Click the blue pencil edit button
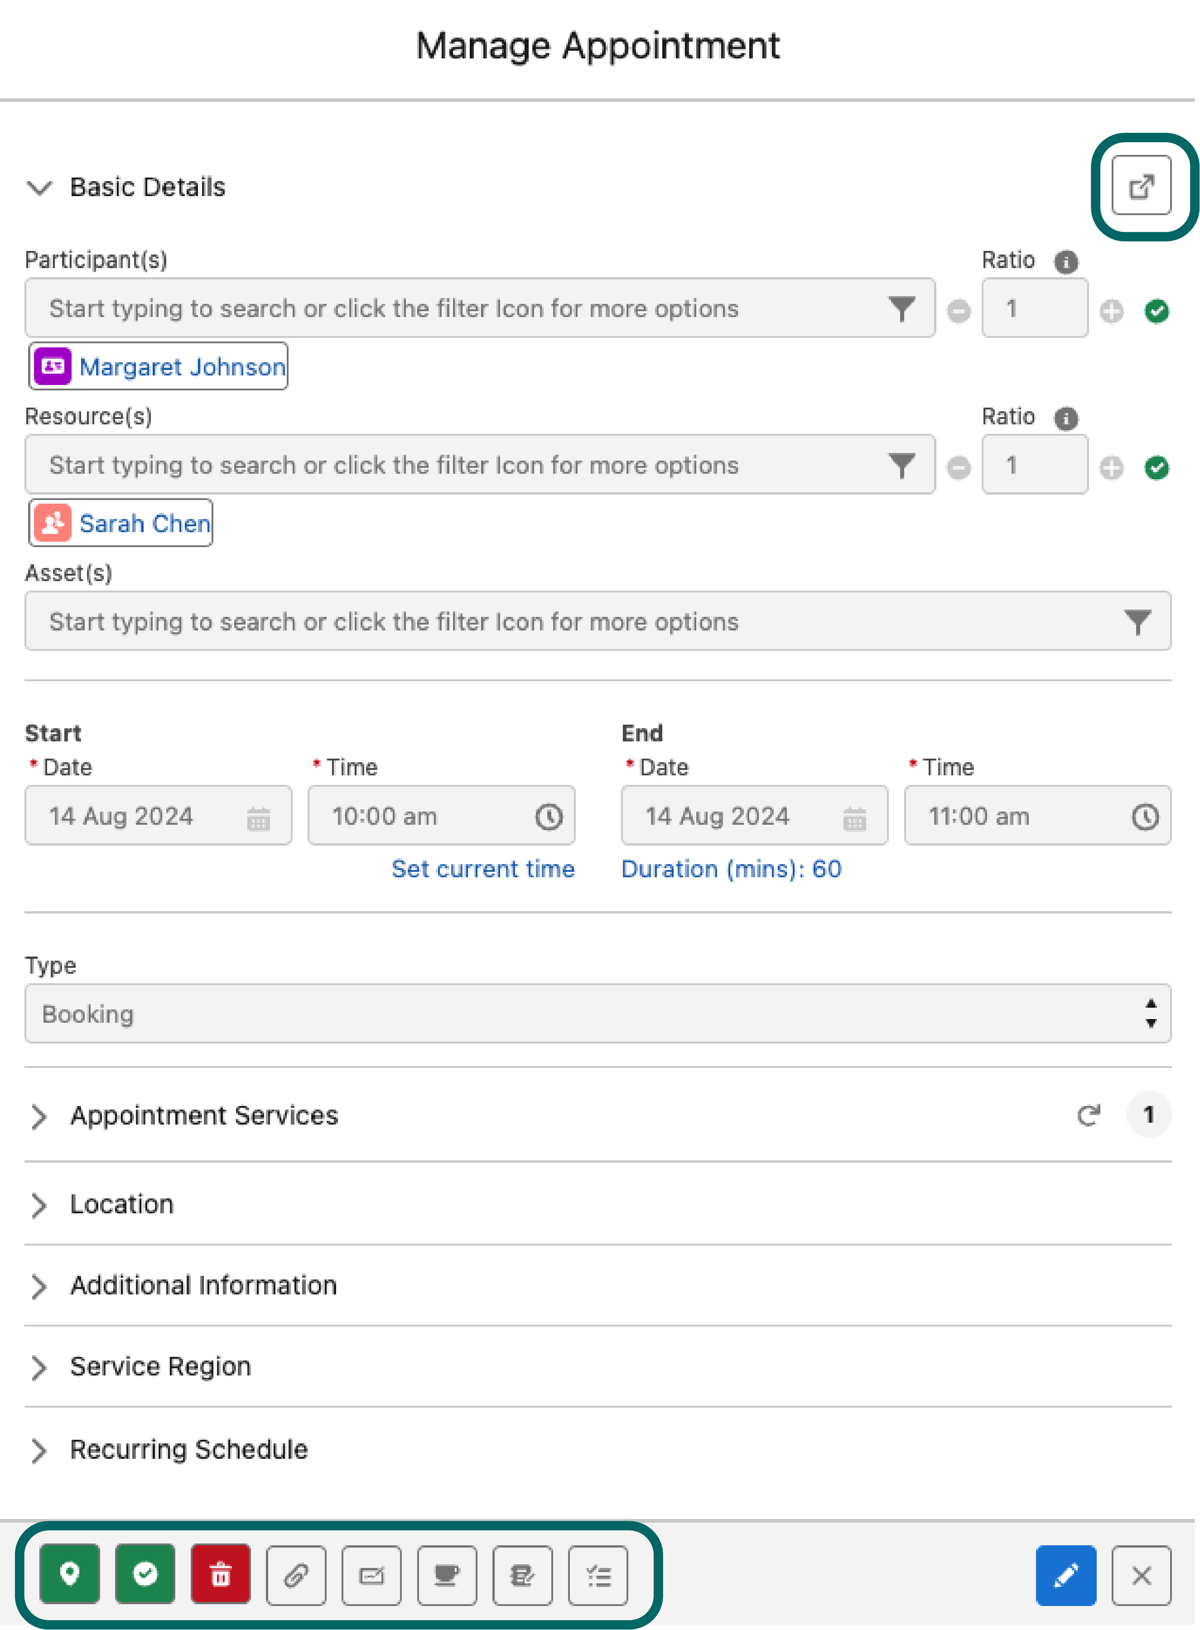This screenshot has height=1630, width=1200. (1065, 1576)
